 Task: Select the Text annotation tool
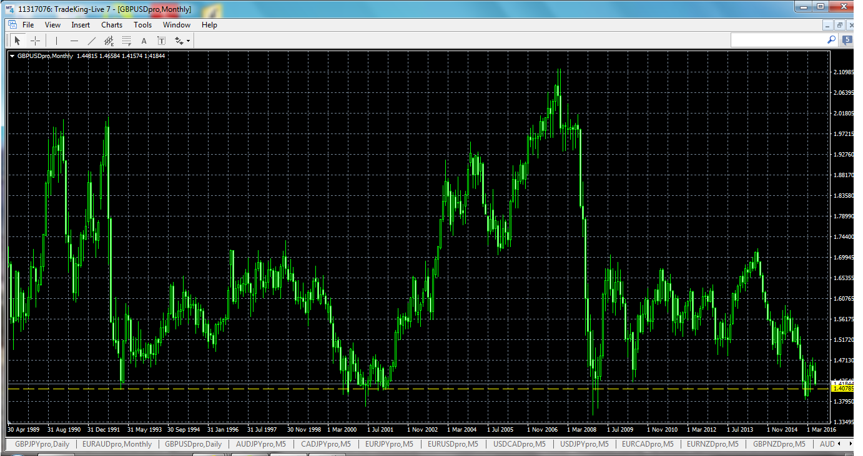coord(144,40)
